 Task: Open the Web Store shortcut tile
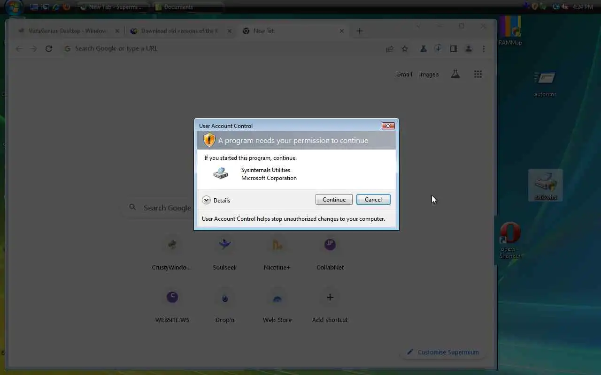[277, 306]
